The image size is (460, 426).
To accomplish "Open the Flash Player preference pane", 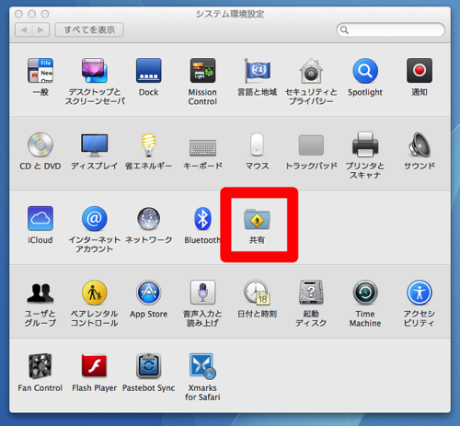I will coord(95,365).
